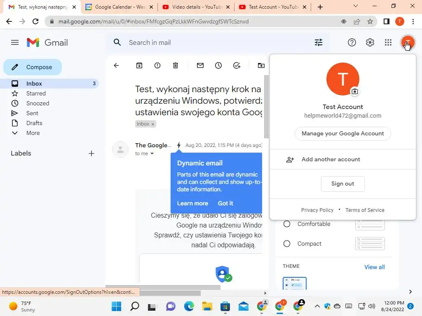Viewport: 422px width, 316px height.
Task: Bookmark this page with star icon
Action: 370,21
